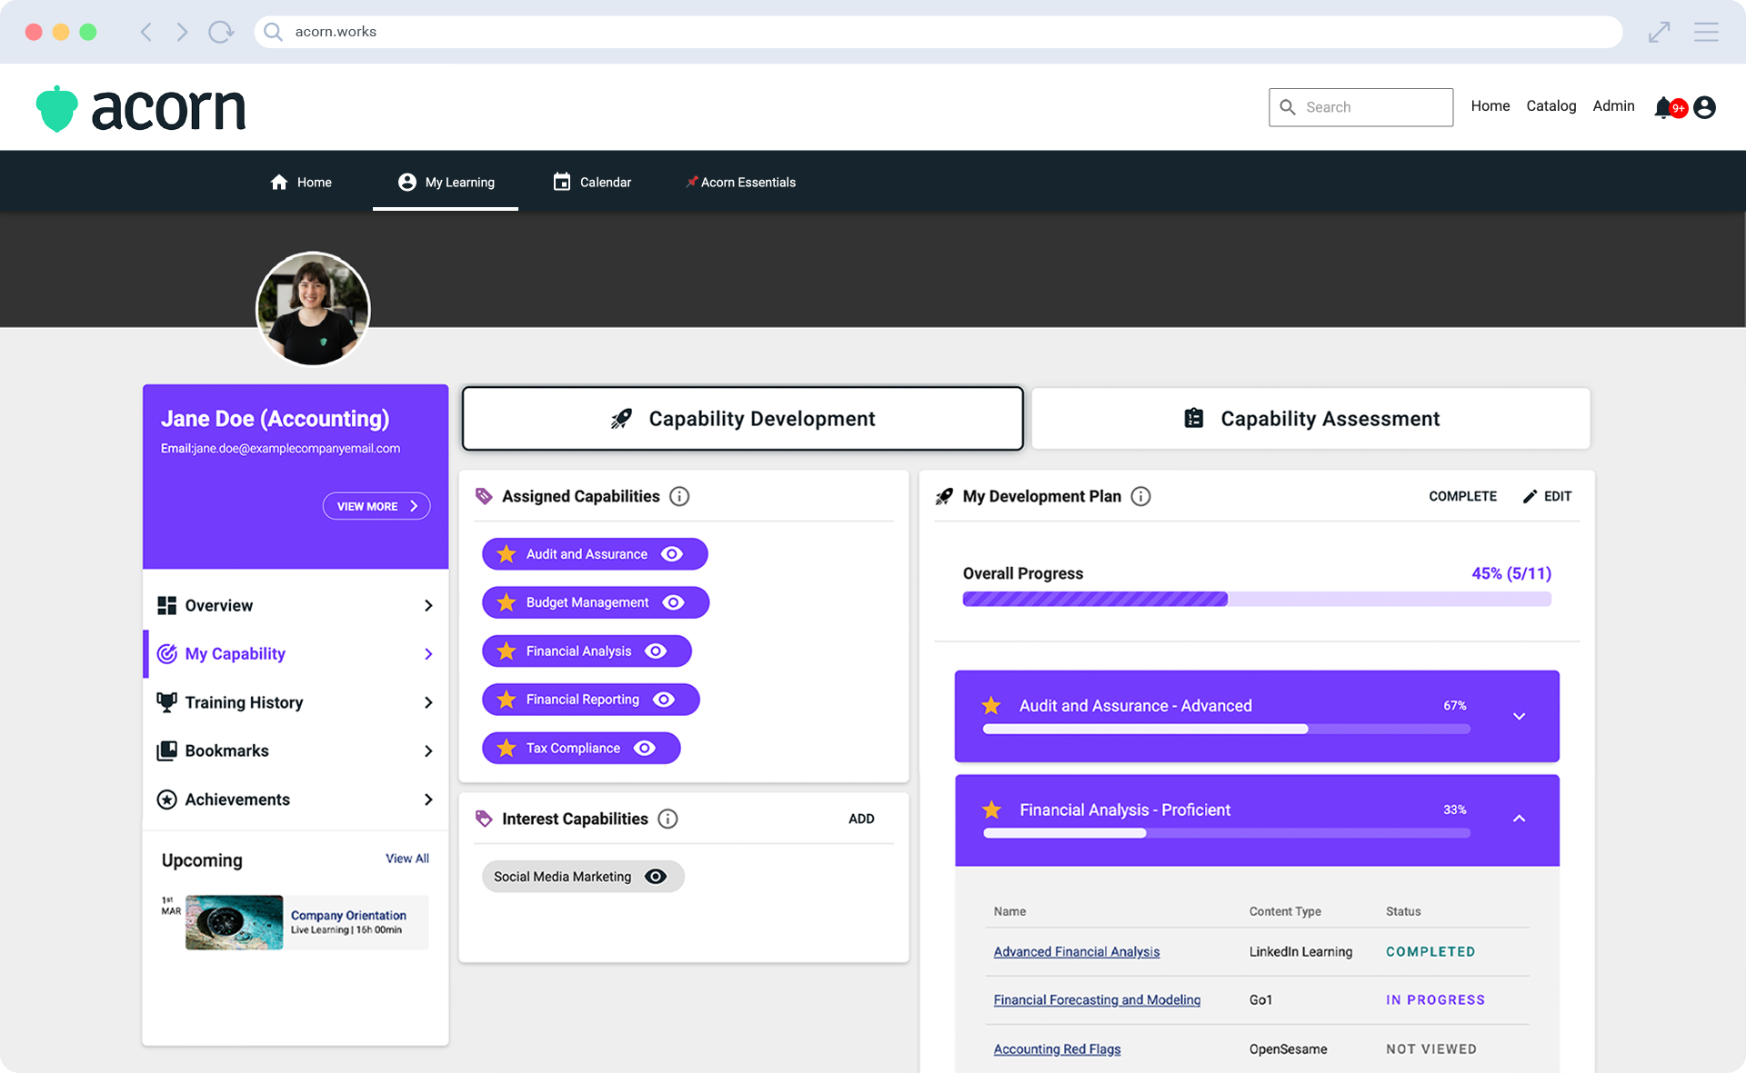This screenshot has height=1073, width=1746.
Task: Toggle eye icon on Social Media Marketing
Action: [x=656, y=877]
